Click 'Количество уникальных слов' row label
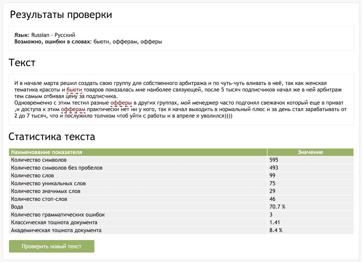Screen dimensions: 362x262 pos(48,184)
